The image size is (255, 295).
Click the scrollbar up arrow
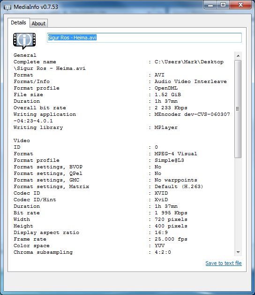click(238, 56)
